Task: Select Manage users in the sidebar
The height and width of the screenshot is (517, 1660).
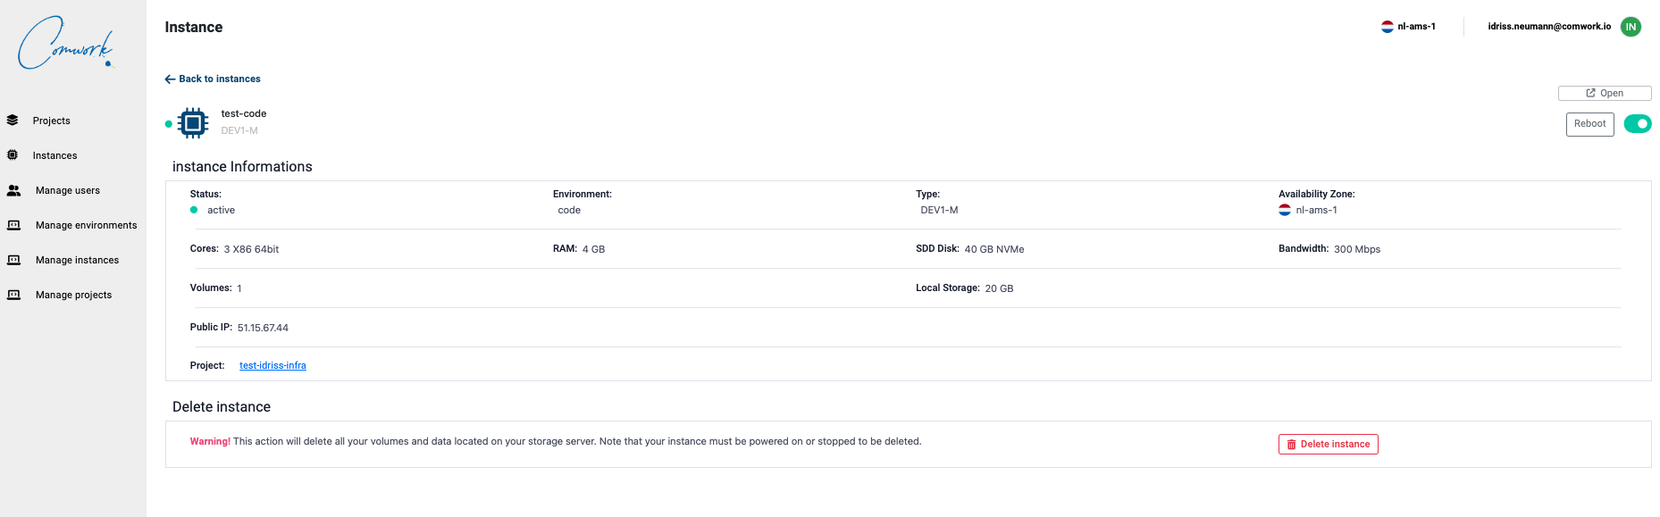Action: tap(68, 190)
